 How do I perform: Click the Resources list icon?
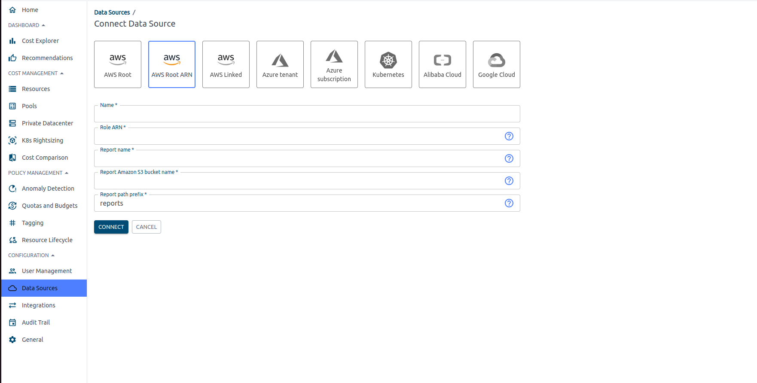tap(12, 89)
